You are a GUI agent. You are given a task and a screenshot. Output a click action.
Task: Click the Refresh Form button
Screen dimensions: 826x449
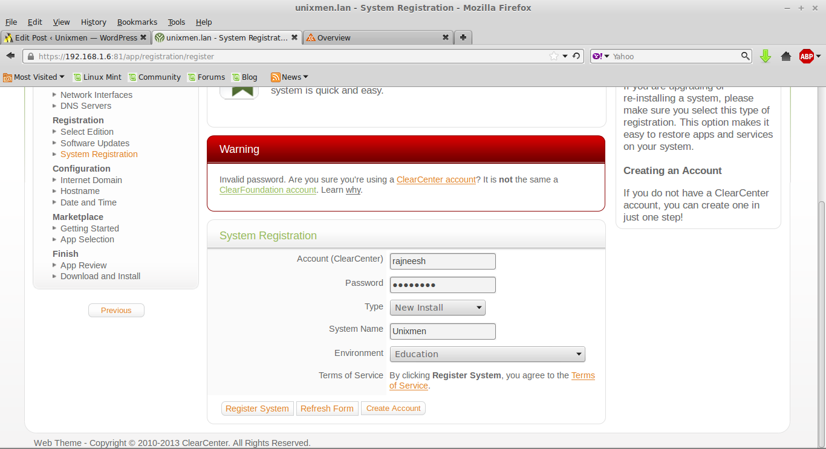(327, 409)
